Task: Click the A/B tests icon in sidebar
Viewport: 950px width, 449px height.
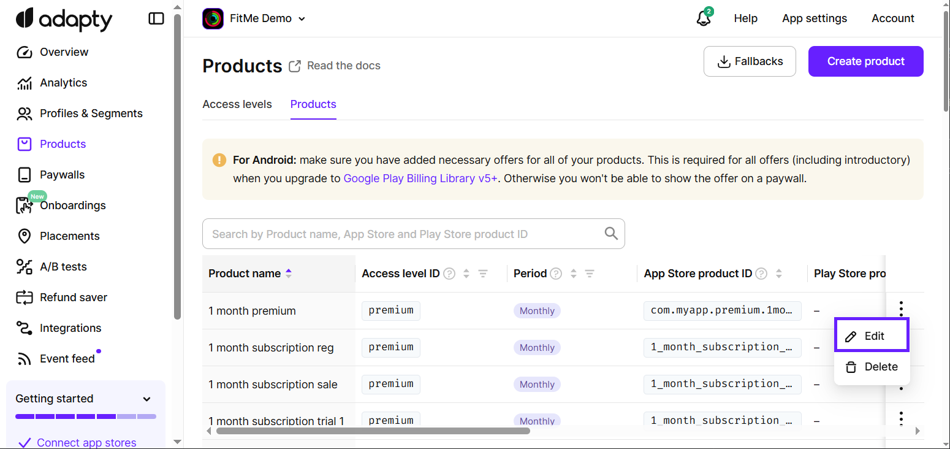Action: click(24, 267)
